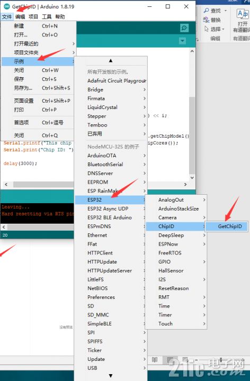Open Touch submenu
Screen dimensions: 250x381
[176, 324]
